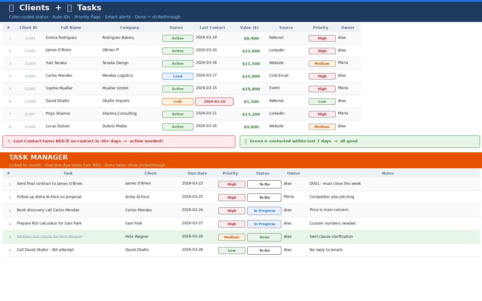482x301 pixels.
Task: Open the Lead status badge for Carlos Mendes
Action: tap(178, 76)
